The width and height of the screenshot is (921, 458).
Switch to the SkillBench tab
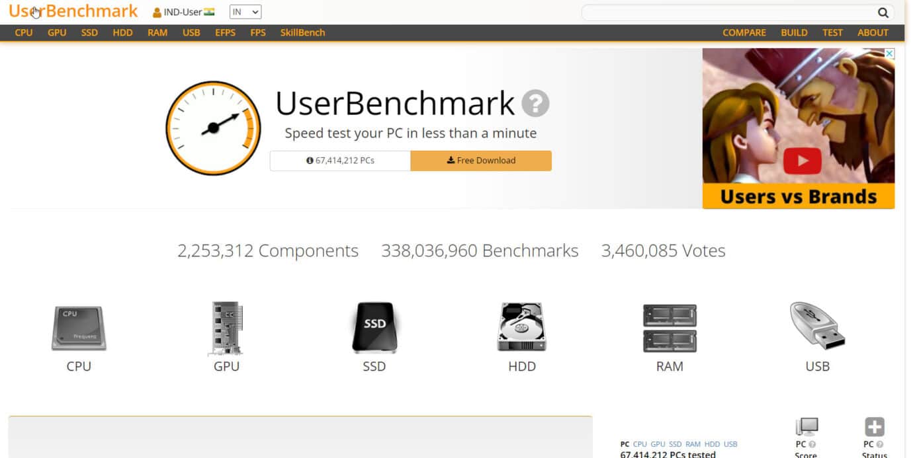302,32
